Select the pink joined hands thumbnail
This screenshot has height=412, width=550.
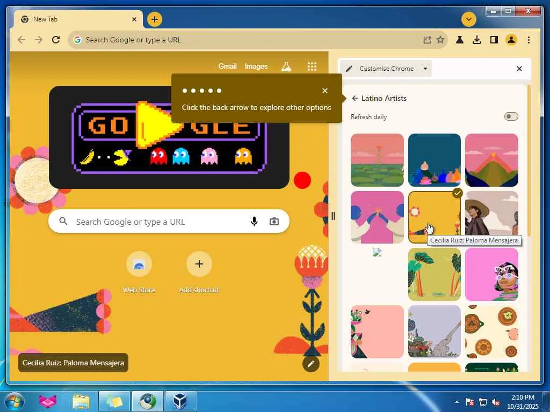point(377,217)
